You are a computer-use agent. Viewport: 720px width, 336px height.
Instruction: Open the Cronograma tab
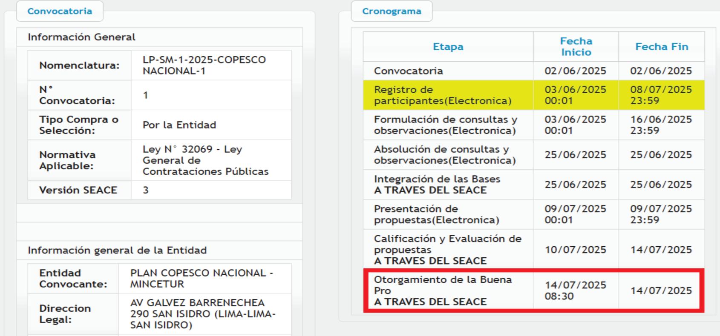tap(392, 11)
